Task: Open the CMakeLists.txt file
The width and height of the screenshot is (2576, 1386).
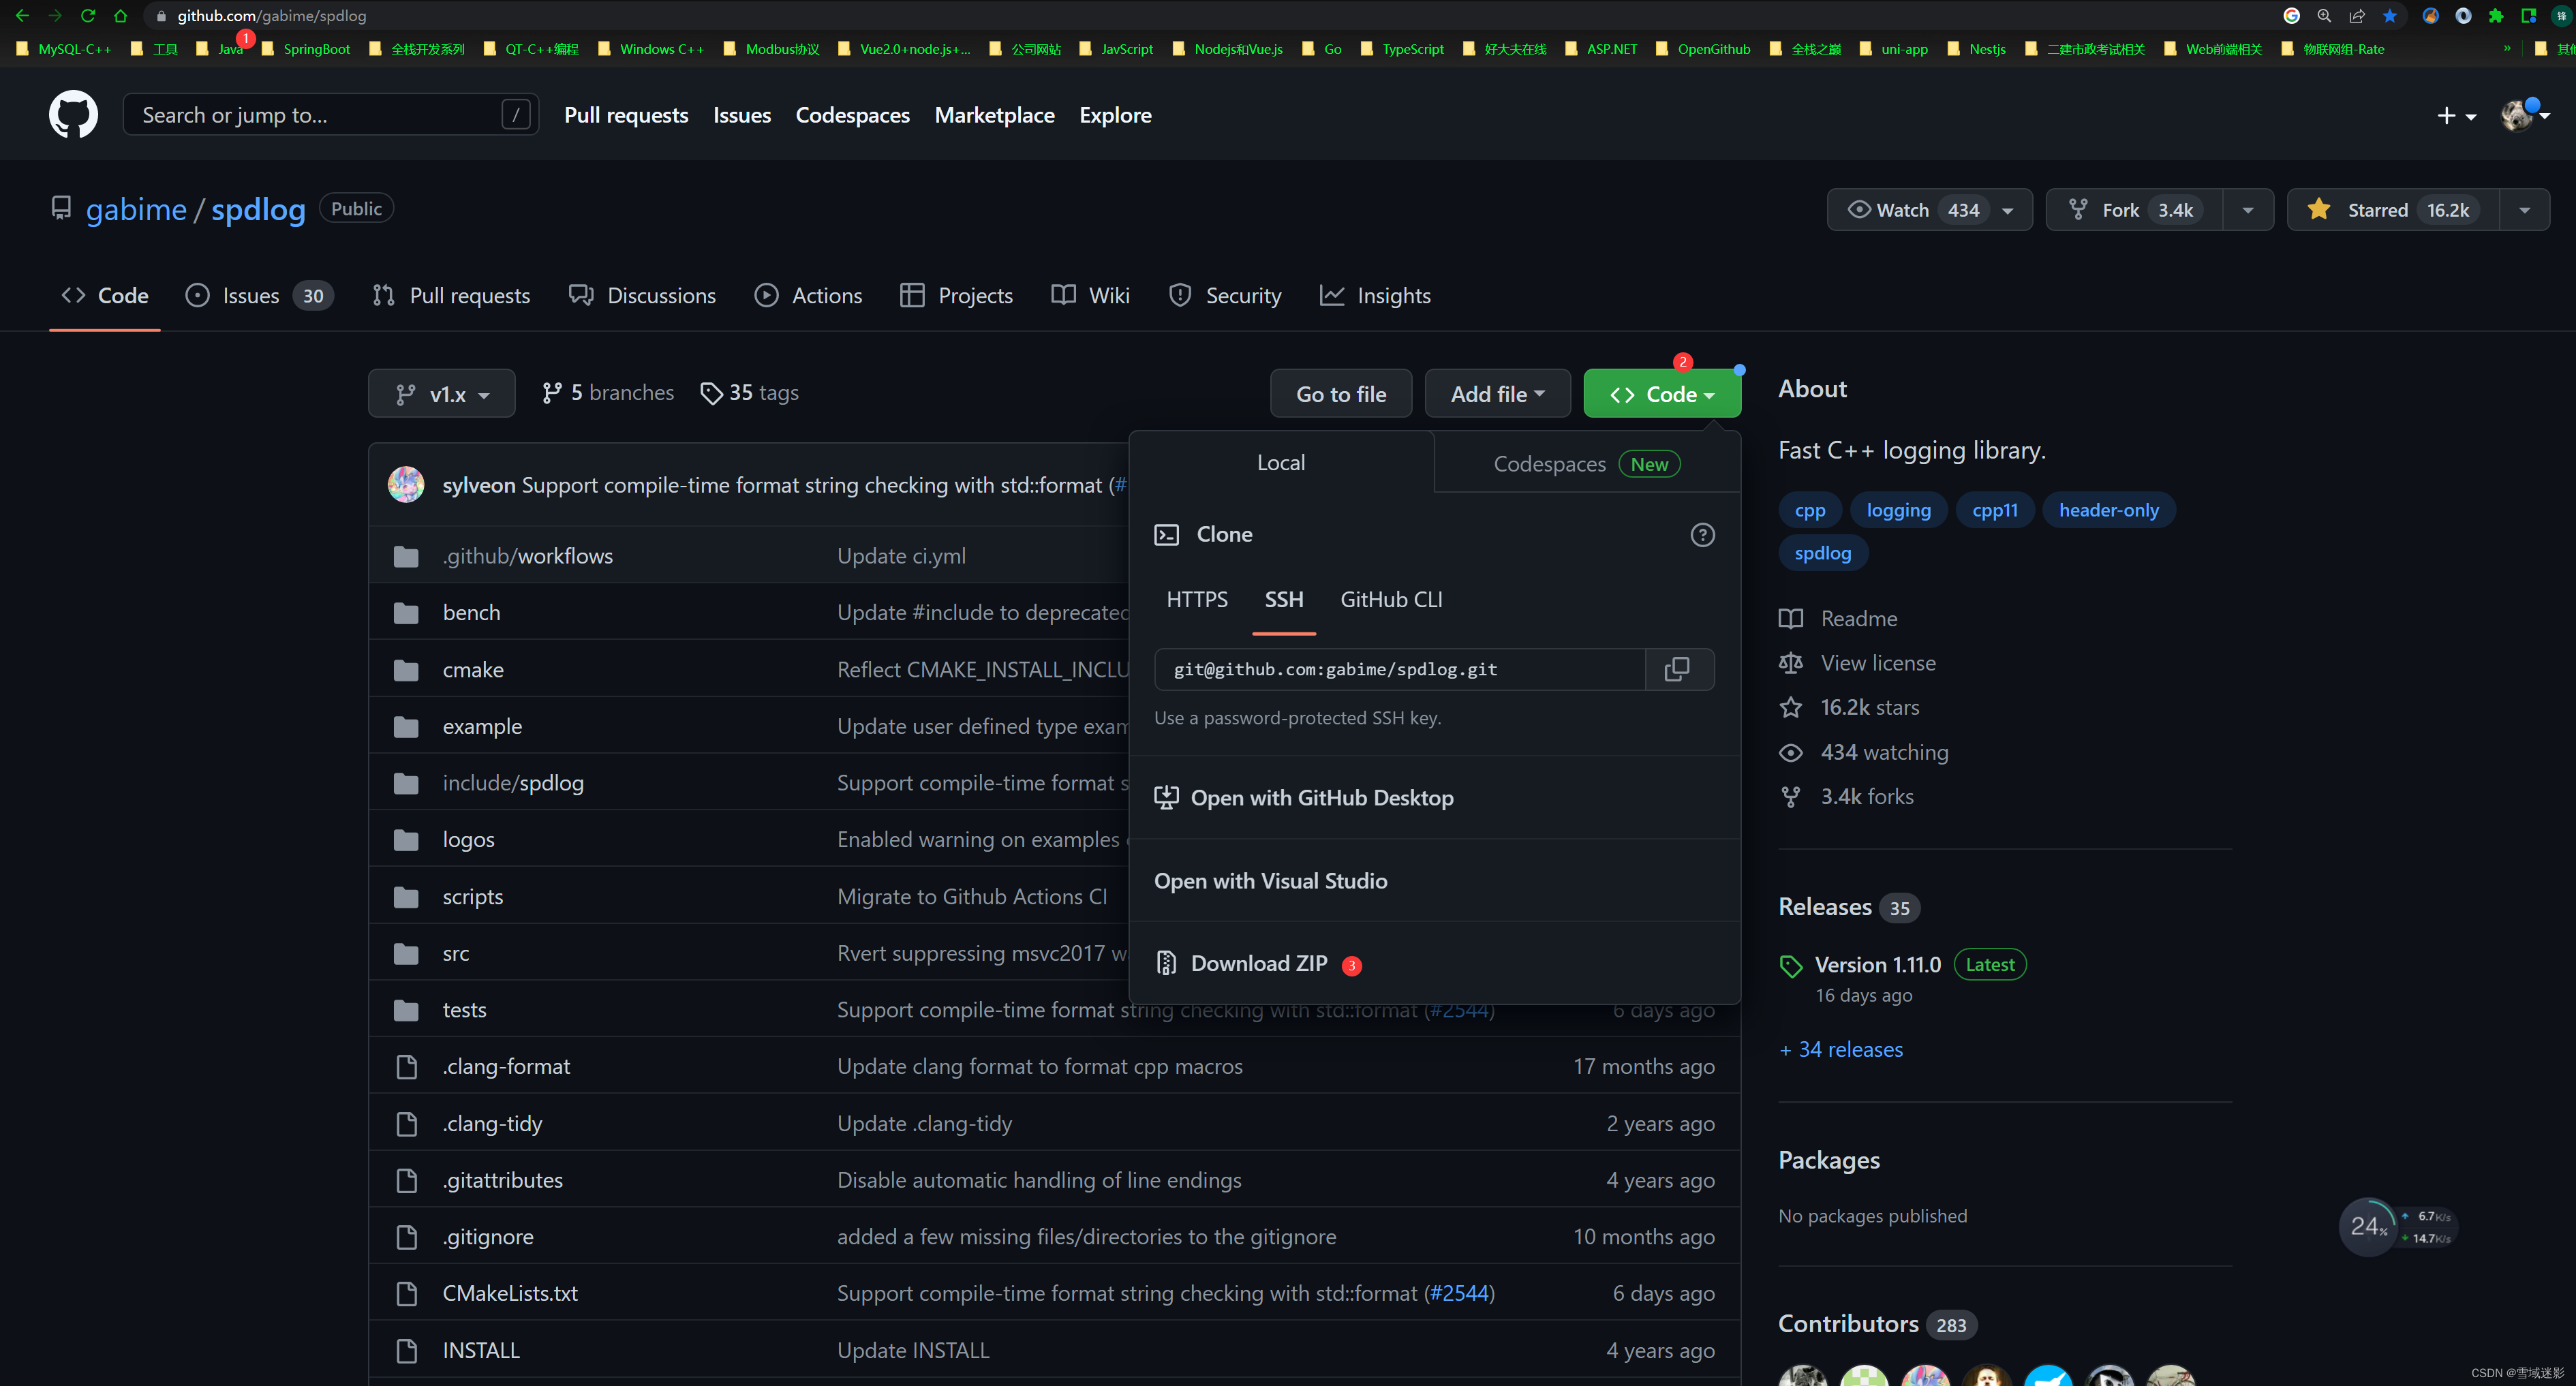Action: [x=510, y=1294]
